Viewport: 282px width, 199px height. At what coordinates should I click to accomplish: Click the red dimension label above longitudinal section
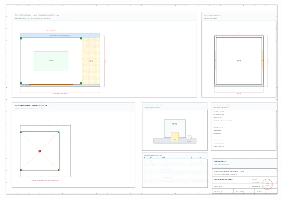point(51,31)
